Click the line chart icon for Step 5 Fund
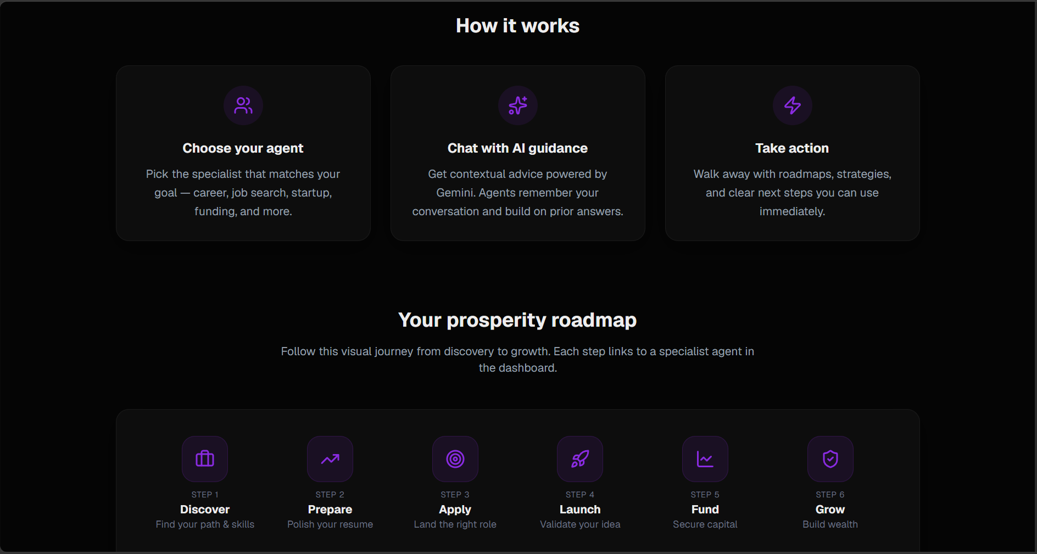Viewport: 1037px width, 554px height. (705, 459)
